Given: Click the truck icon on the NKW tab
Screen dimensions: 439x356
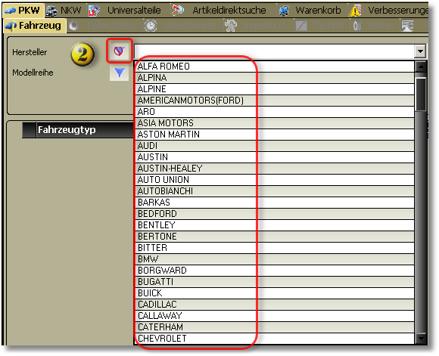Looking at the screenshot, I should [x=51, y=11].
